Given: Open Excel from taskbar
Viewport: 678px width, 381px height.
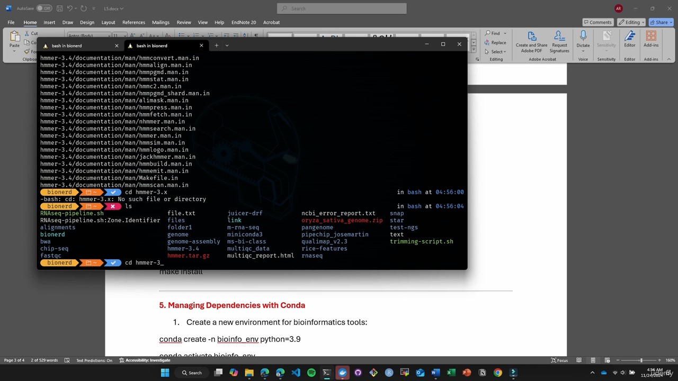Looking at the screenshot, I should [x=451, y=373].
